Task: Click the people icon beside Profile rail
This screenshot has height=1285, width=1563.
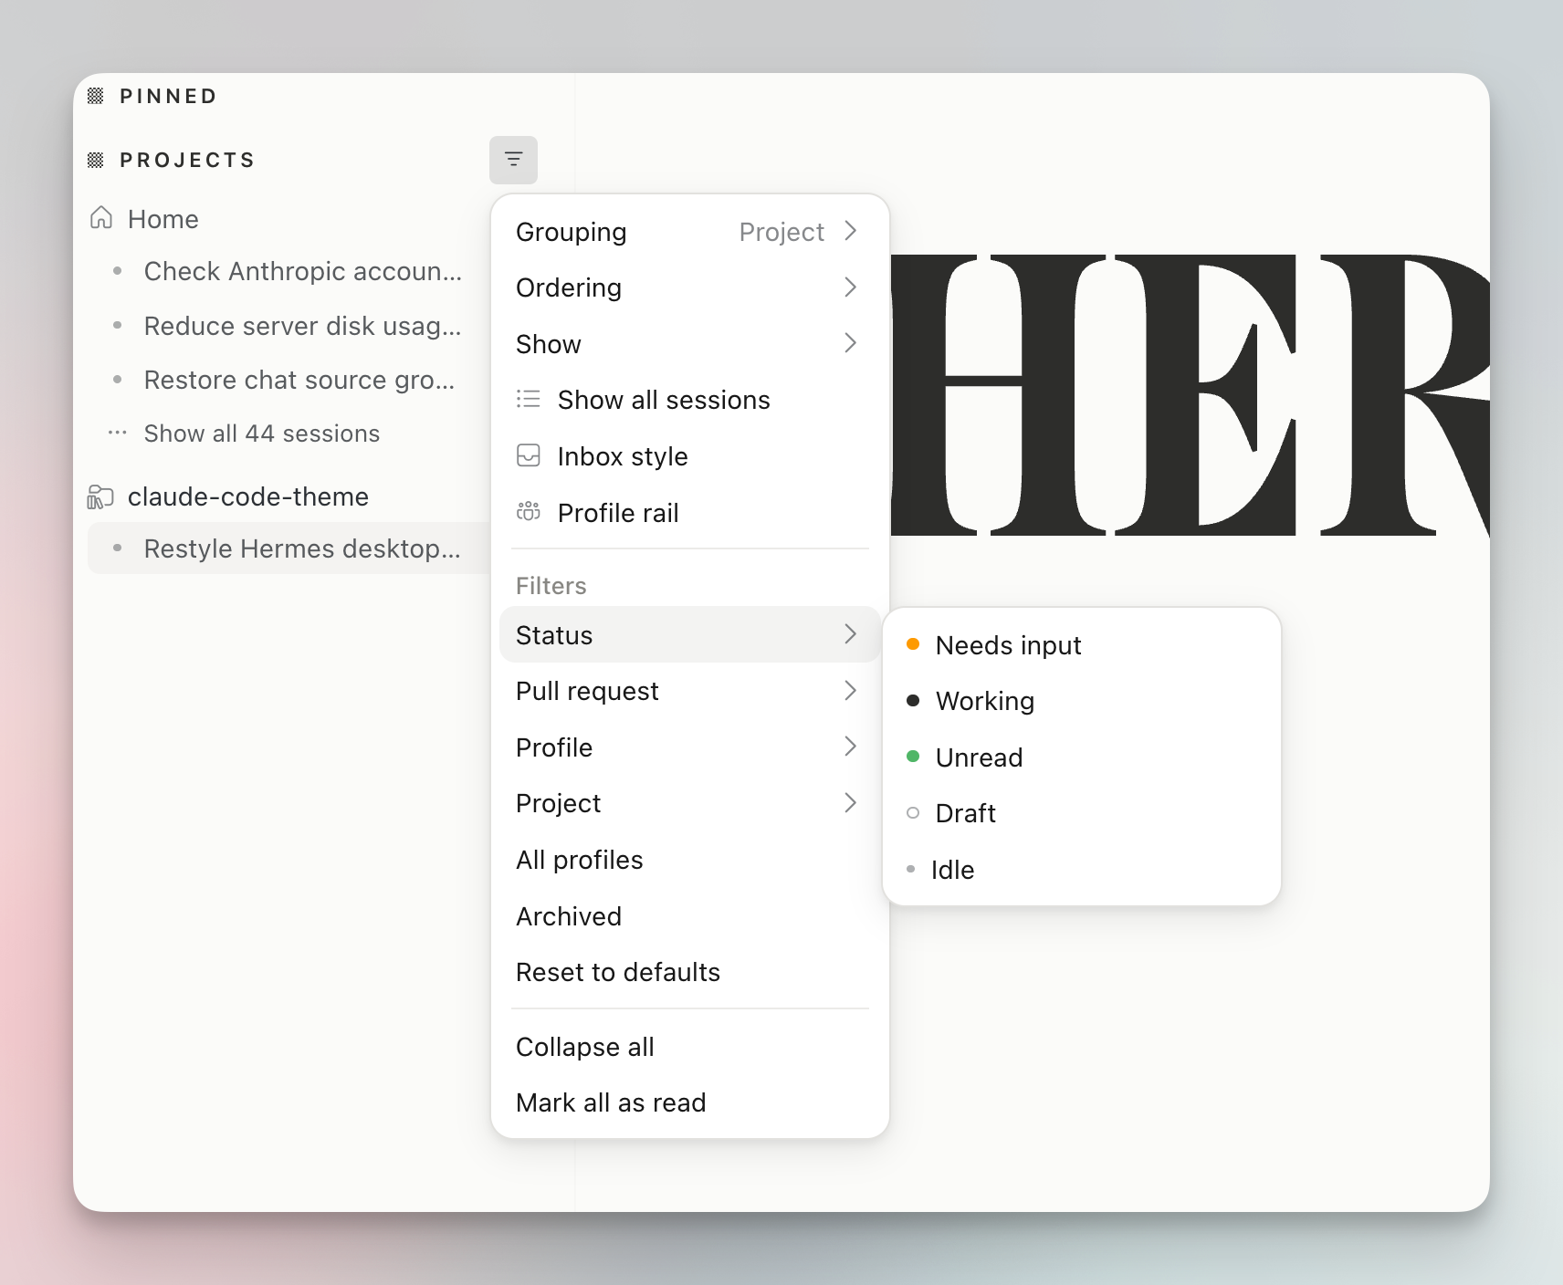Action: (x=529, y=512)
